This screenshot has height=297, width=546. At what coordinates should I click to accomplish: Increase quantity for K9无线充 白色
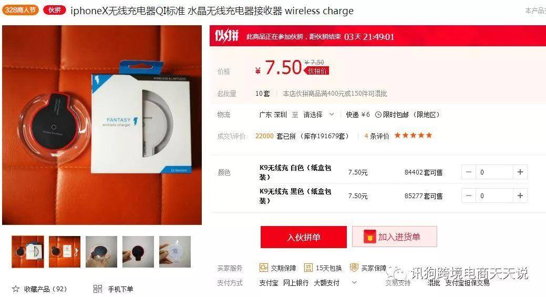[520, 172]
